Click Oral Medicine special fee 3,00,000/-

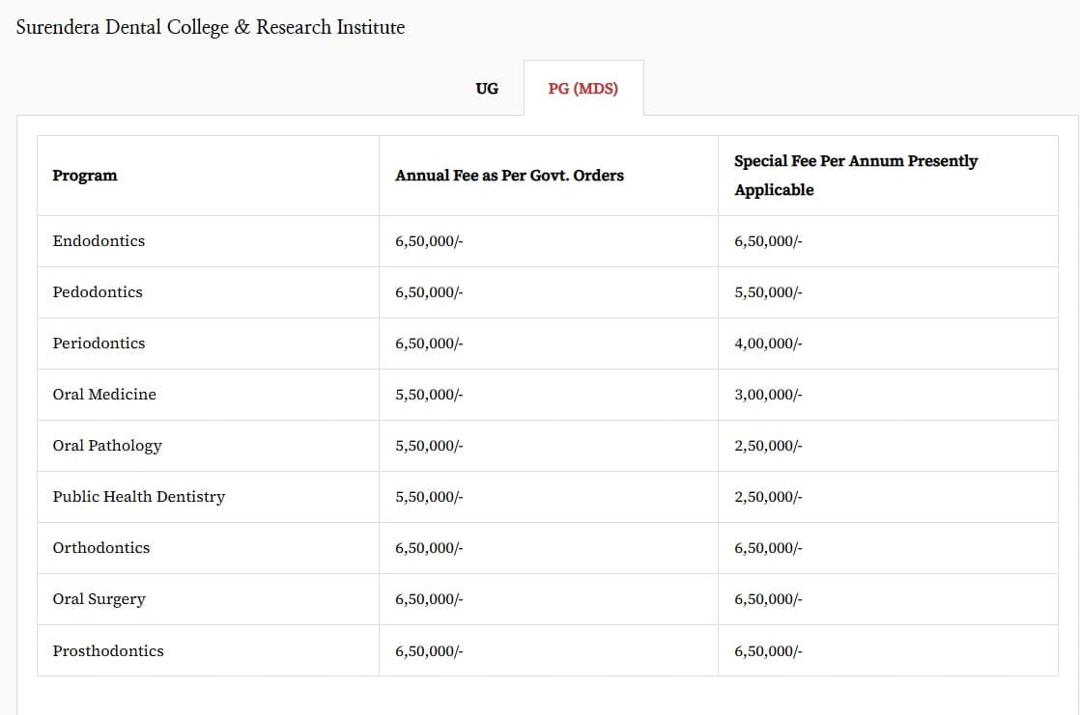pyautogui.click(x=768, y=395)
